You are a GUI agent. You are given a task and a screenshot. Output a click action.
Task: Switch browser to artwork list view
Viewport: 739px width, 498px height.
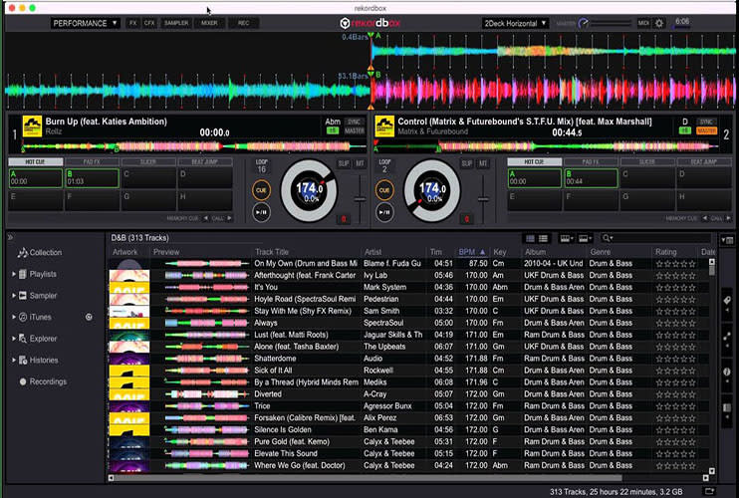click(530, 239)
